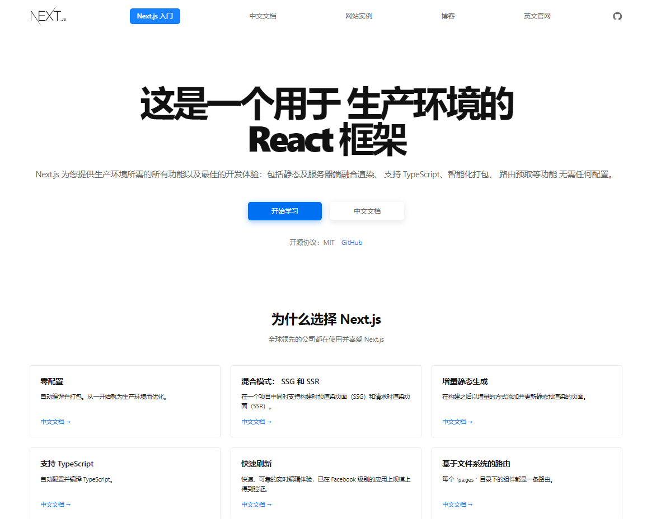The image size is (656, 519).
Task: Click the 开源协议：MIT text
Action: coord(312,242)
